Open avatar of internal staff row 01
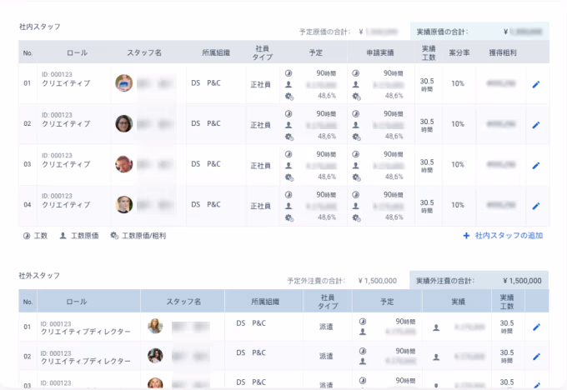Screen dimensions: 567x390 [123, 83]
